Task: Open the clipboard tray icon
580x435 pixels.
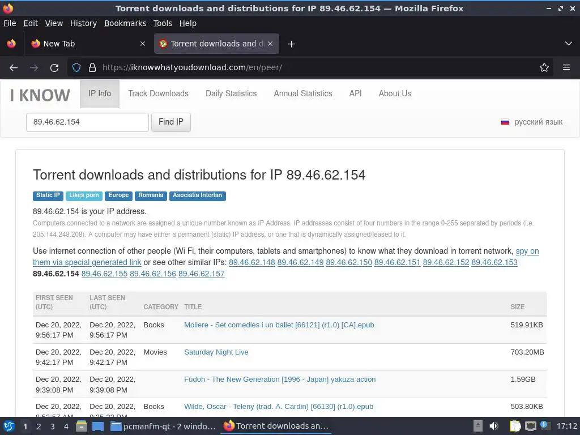Action: click(515, 426)
